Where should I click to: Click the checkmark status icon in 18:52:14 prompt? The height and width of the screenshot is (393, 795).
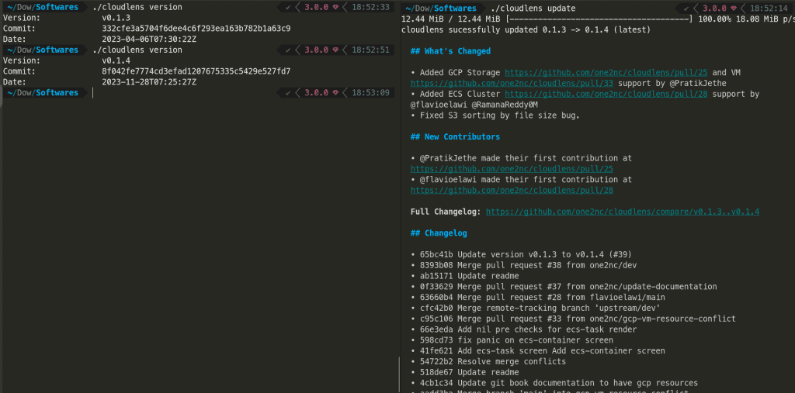[686, 9]
